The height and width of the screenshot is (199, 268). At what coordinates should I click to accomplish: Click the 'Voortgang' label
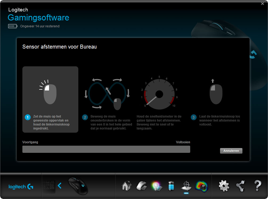[x=30, y=142]
